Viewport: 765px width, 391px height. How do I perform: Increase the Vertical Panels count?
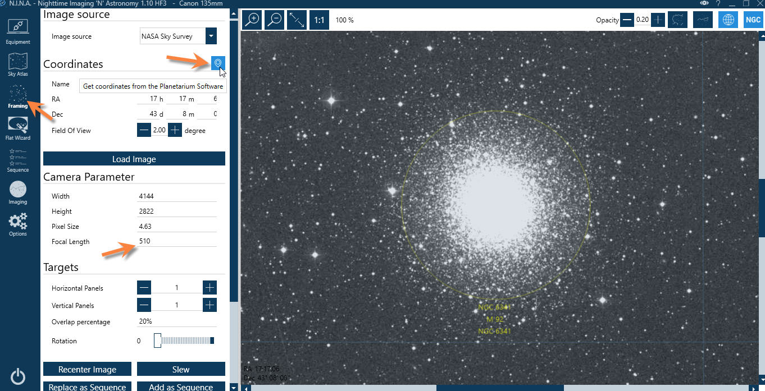click(210, 305)
